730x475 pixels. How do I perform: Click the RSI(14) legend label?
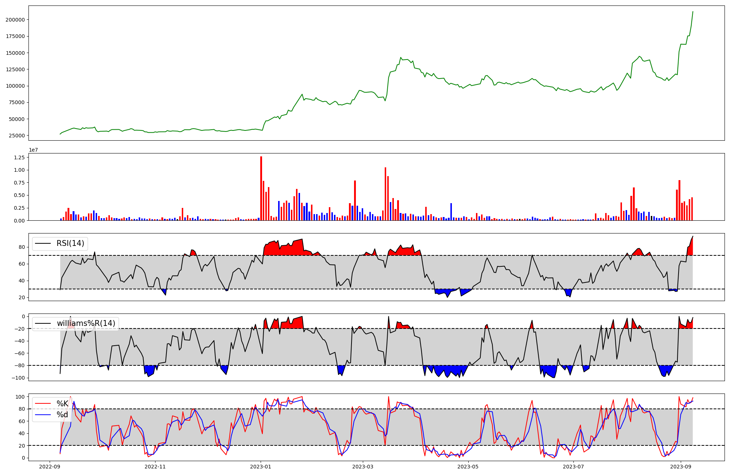(70, 243)
